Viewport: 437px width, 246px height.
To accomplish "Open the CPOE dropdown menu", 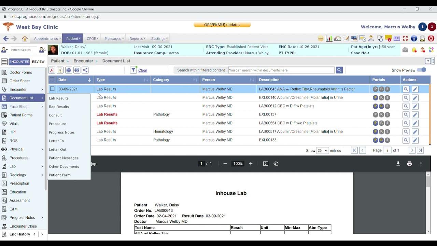I will click(93, 39).
